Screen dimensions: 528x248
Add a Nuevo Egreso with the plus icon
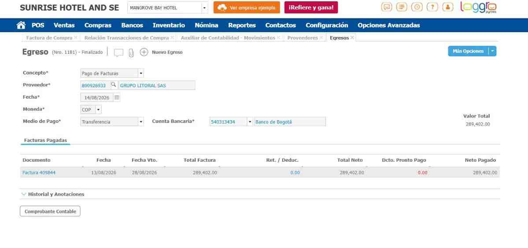click(144, 52)
